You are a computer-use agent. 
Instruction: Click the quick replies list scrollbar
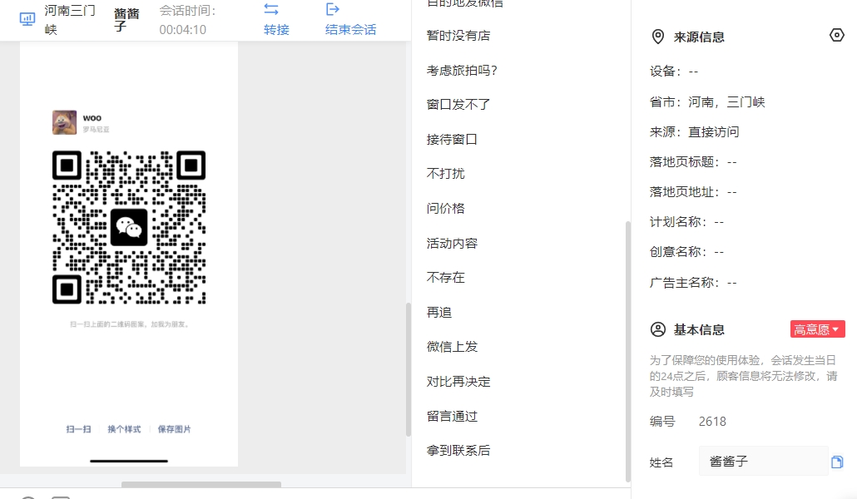tap(628, 352)
